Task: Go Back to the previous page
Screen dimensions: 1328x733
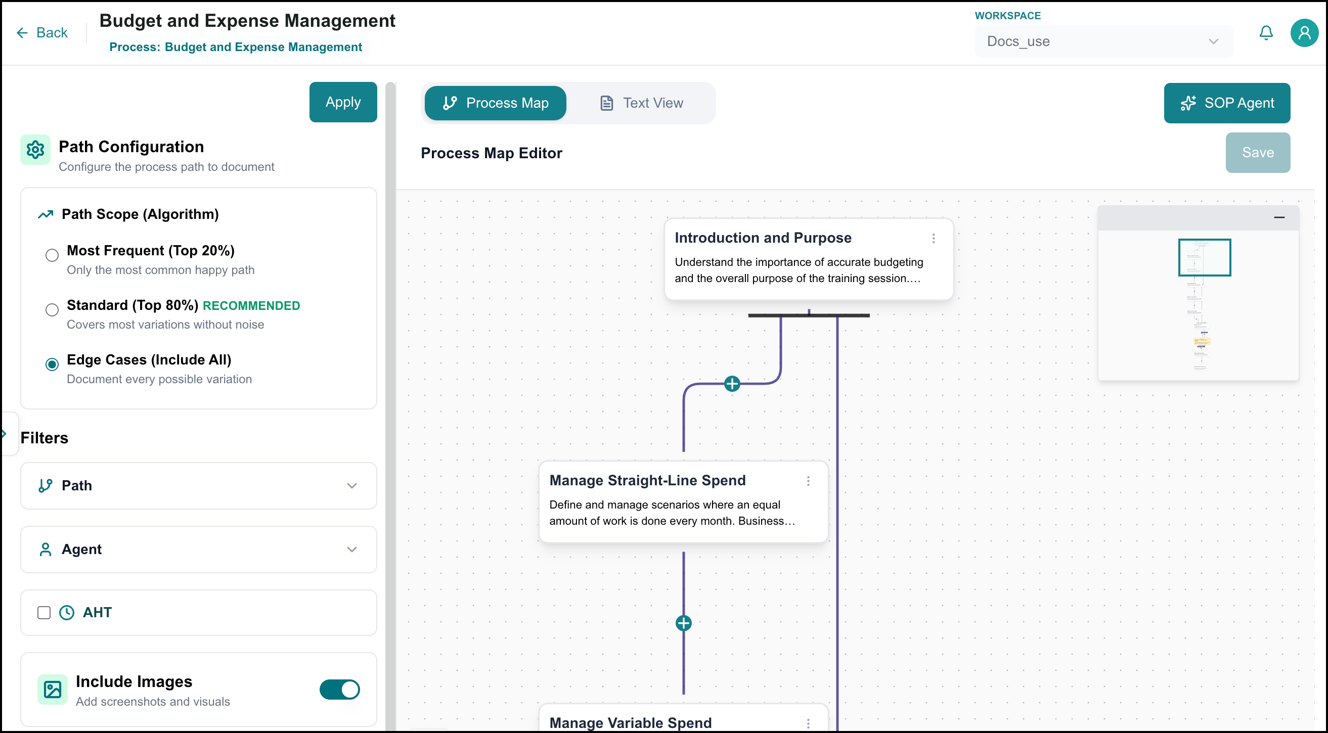Action: (42, 33)
